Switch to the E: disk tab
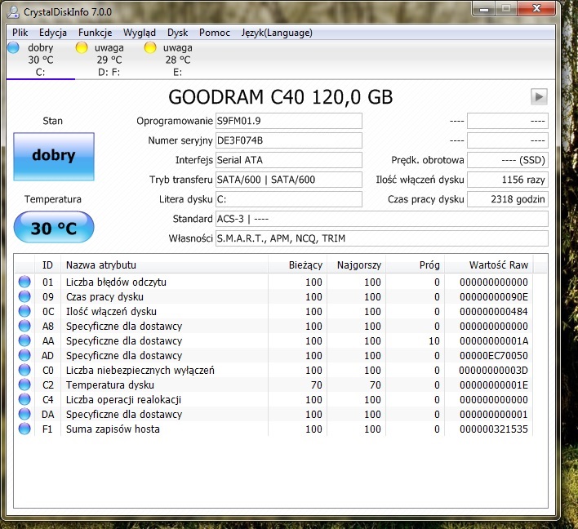This screenshot has height=529, width=578. point(178,60)
